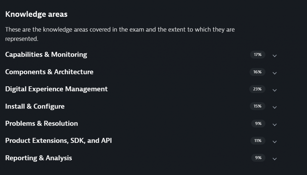Open Product Extensions, SDK, and API heading

[x=58, y=140]
